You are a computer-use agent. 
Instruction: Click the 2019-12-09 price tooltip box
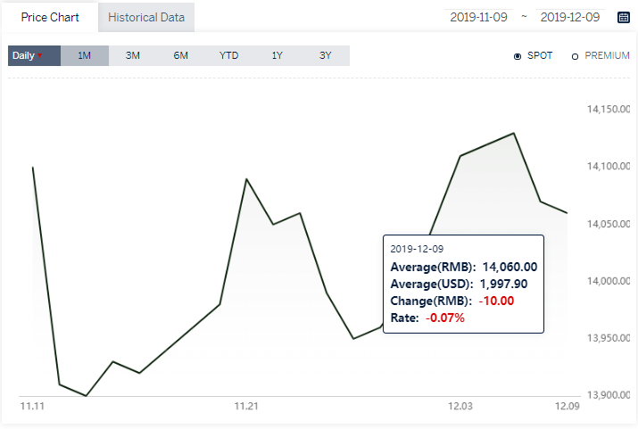coord(463,284)
